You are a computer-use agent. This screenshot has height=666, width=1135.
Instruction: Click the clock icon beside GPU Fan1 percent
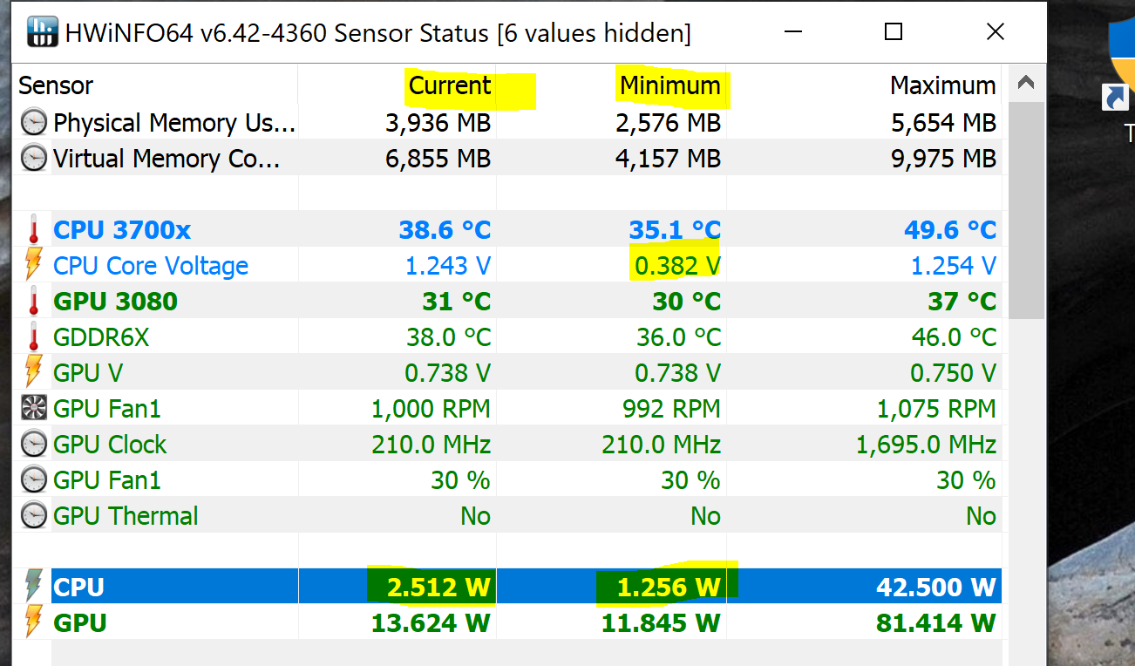tap(33, 480)
